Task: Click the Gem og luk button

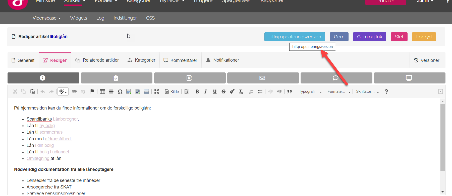Action: 369,37
